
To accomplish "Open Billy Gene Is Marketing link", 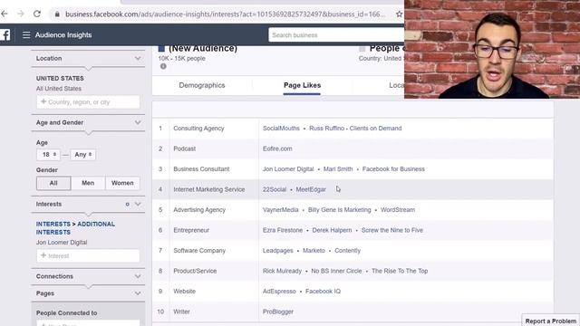I will pos(339,209).
